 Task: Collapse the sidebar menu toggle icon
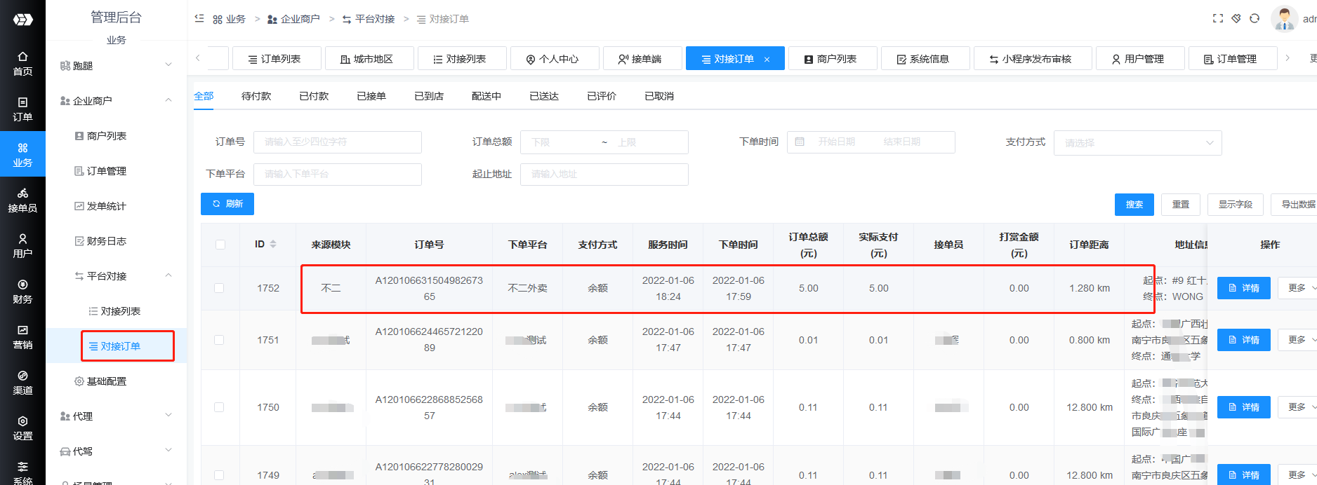pos(199,19)
